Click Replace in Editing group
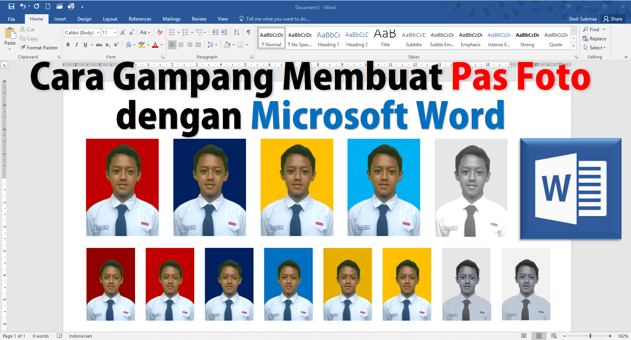The height and width of the screenshot is (340, 631). (594, 39)
